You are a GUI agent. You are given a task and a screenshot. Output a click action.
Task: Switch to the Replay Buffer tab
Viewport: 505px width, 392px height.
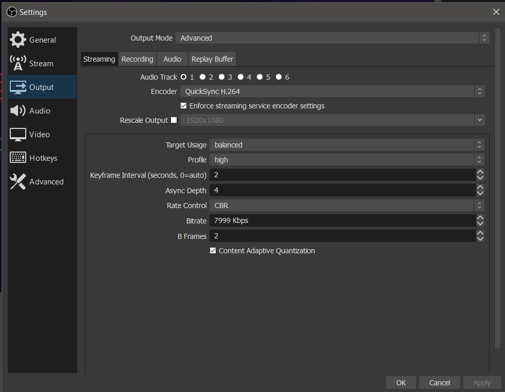(x=212, y=59)
